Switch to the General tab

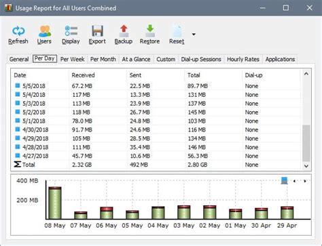(x=19, y=59)
